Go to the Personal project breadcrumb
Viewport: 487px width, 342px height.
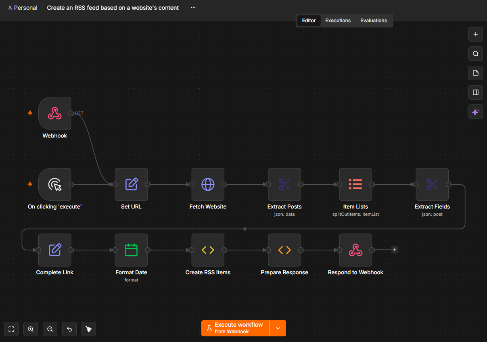click(23, 8)
